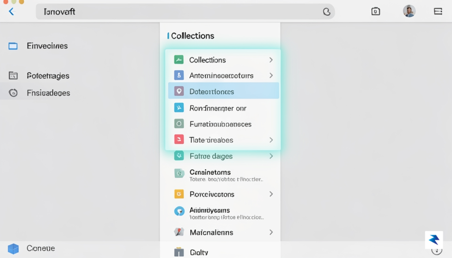Image resolution: width=452 pixels, height=258 pixels.
Task: Click the blue Anteminseretoturs icon
Action: click(x=179, y=75)
